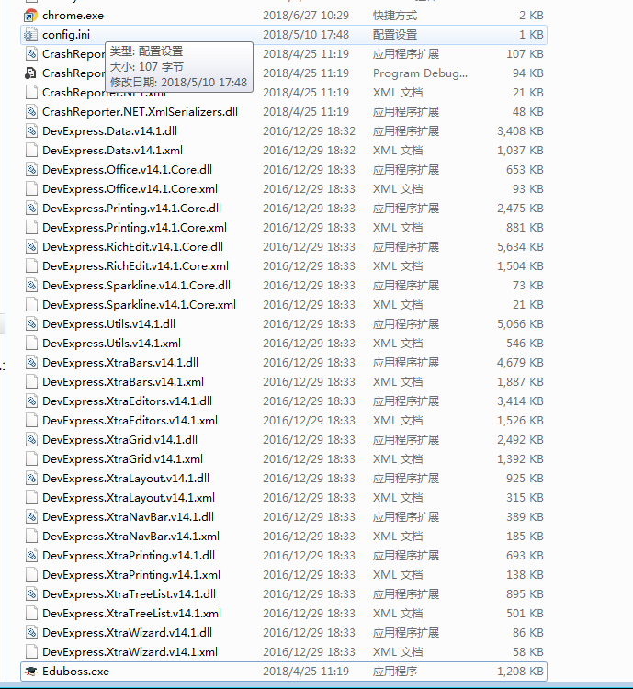This screenshot has width=633, height=689.
Task: Click the 5,634 KB size value
Action: coord(520,247)
